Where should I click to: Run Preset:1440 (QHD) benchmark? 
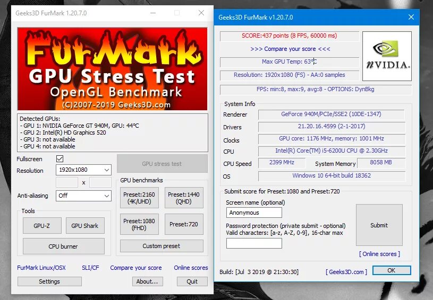coord(184,198)
